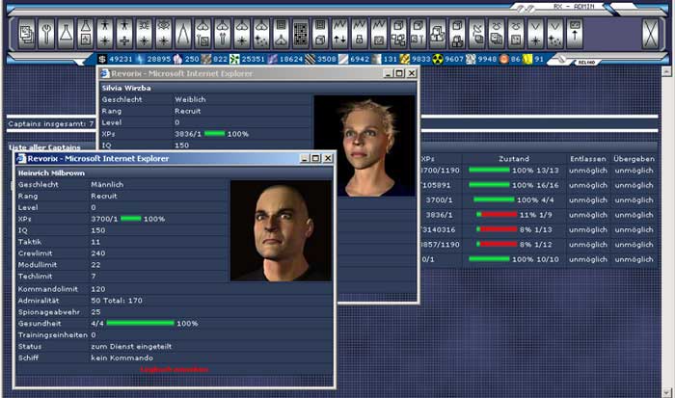
Task: Click the Entlassen column header
Action: pyautogui.click(x=588, y=158)
